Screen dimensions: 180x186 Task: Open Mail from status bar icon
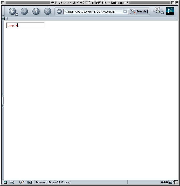tap(12, 182)
